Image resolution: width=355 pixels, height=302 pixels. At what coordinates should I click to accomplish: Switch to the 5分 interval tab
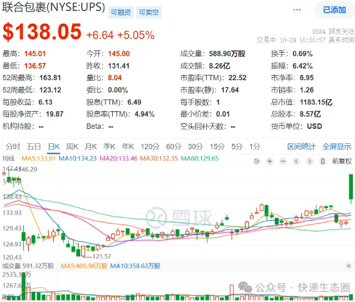pos(237,147)
